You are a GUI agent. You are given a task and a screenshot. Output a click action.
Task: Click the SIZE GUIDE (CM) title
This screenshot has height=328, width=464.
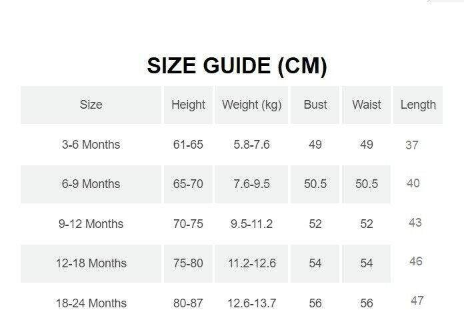coord(237,66)
